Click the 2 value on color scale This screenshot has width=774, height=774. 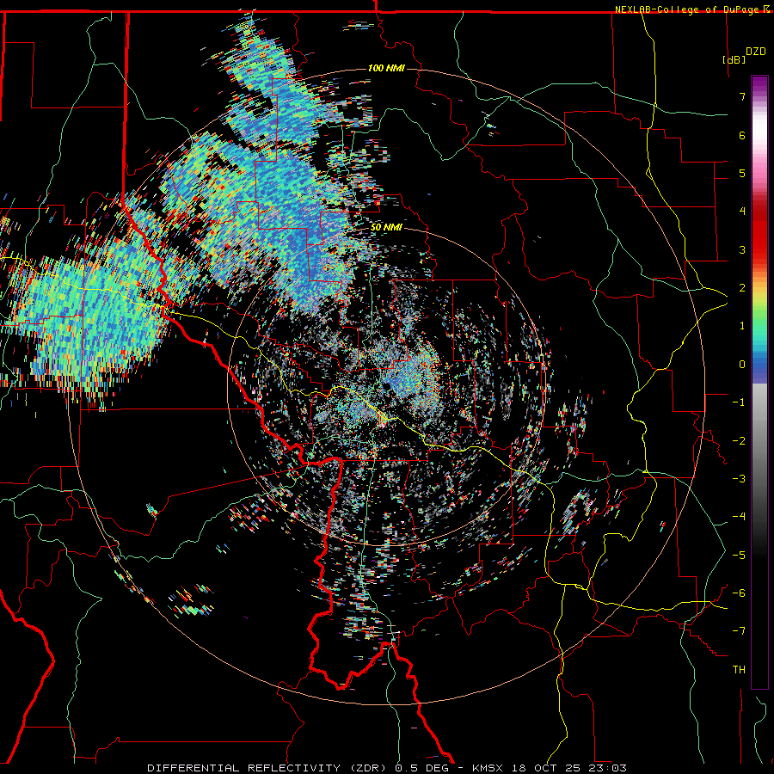742,288
